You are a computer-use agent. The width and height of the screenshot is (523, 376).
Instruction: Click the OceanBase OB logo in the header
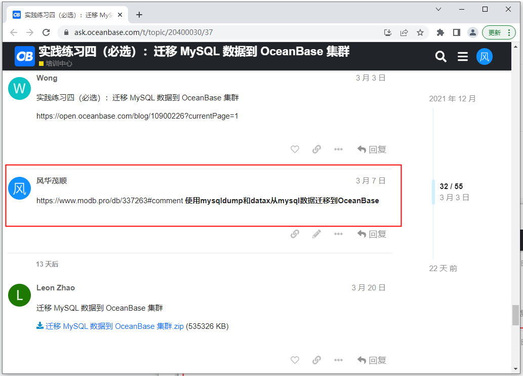pyautogui.click(x=25, y=56)
